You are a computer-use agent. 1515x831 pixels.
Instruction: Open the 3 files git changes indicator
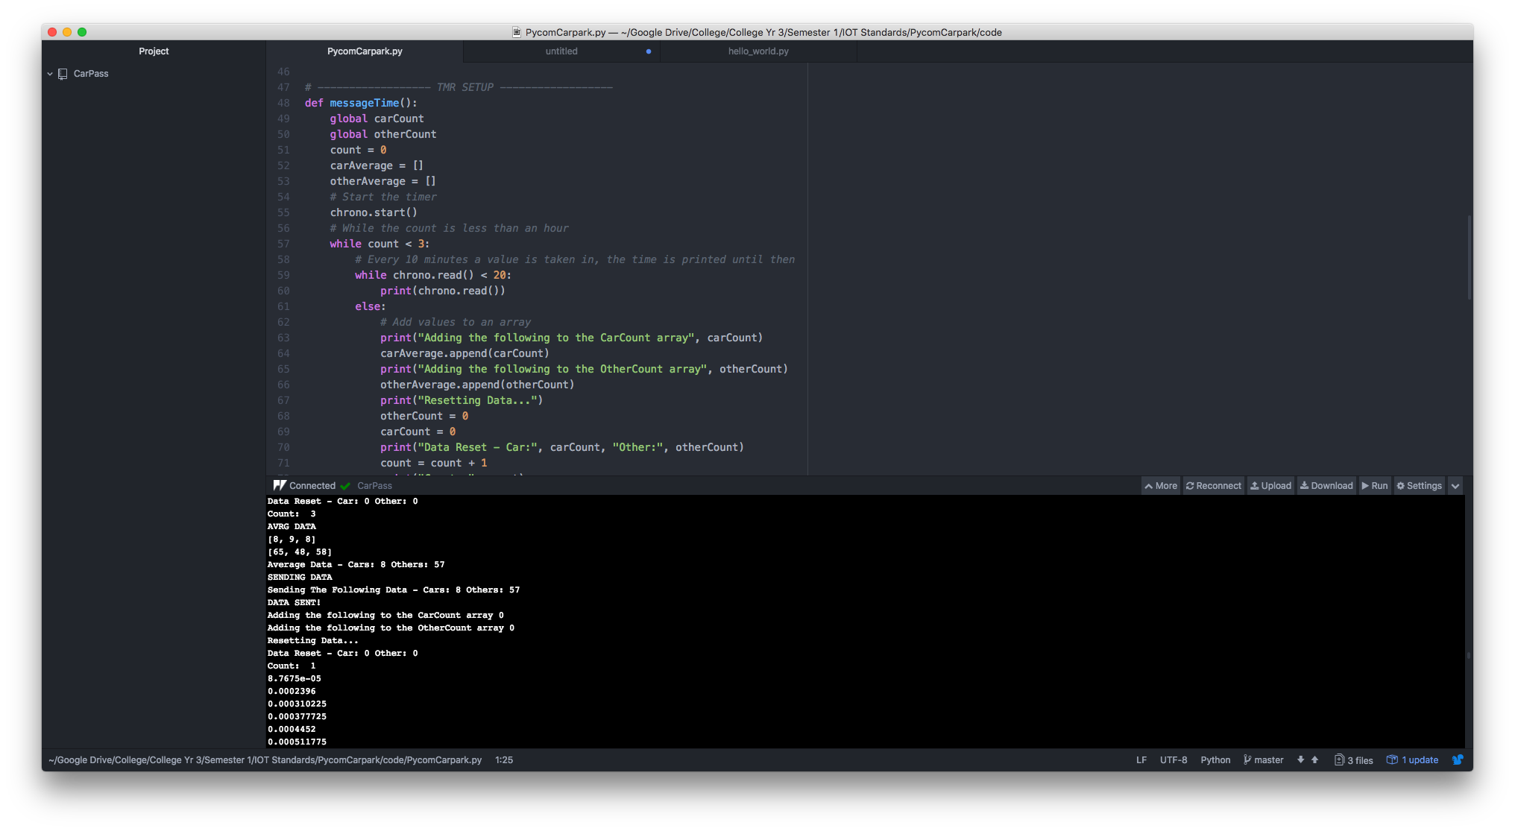1354,760
